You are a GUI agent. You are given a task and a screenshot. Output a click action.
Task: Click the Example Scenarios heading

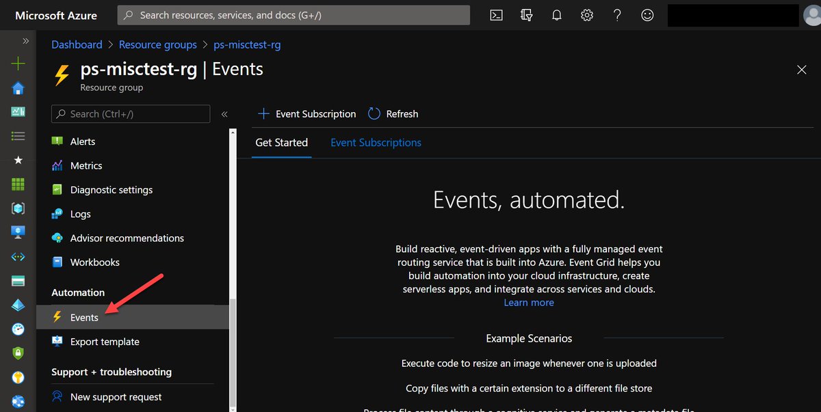pos(529,338)
